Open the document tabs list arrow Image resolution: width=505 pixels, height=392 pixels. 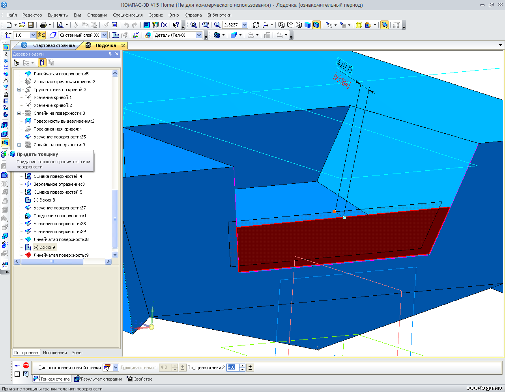pyautogui.click(x=500, y=45)
